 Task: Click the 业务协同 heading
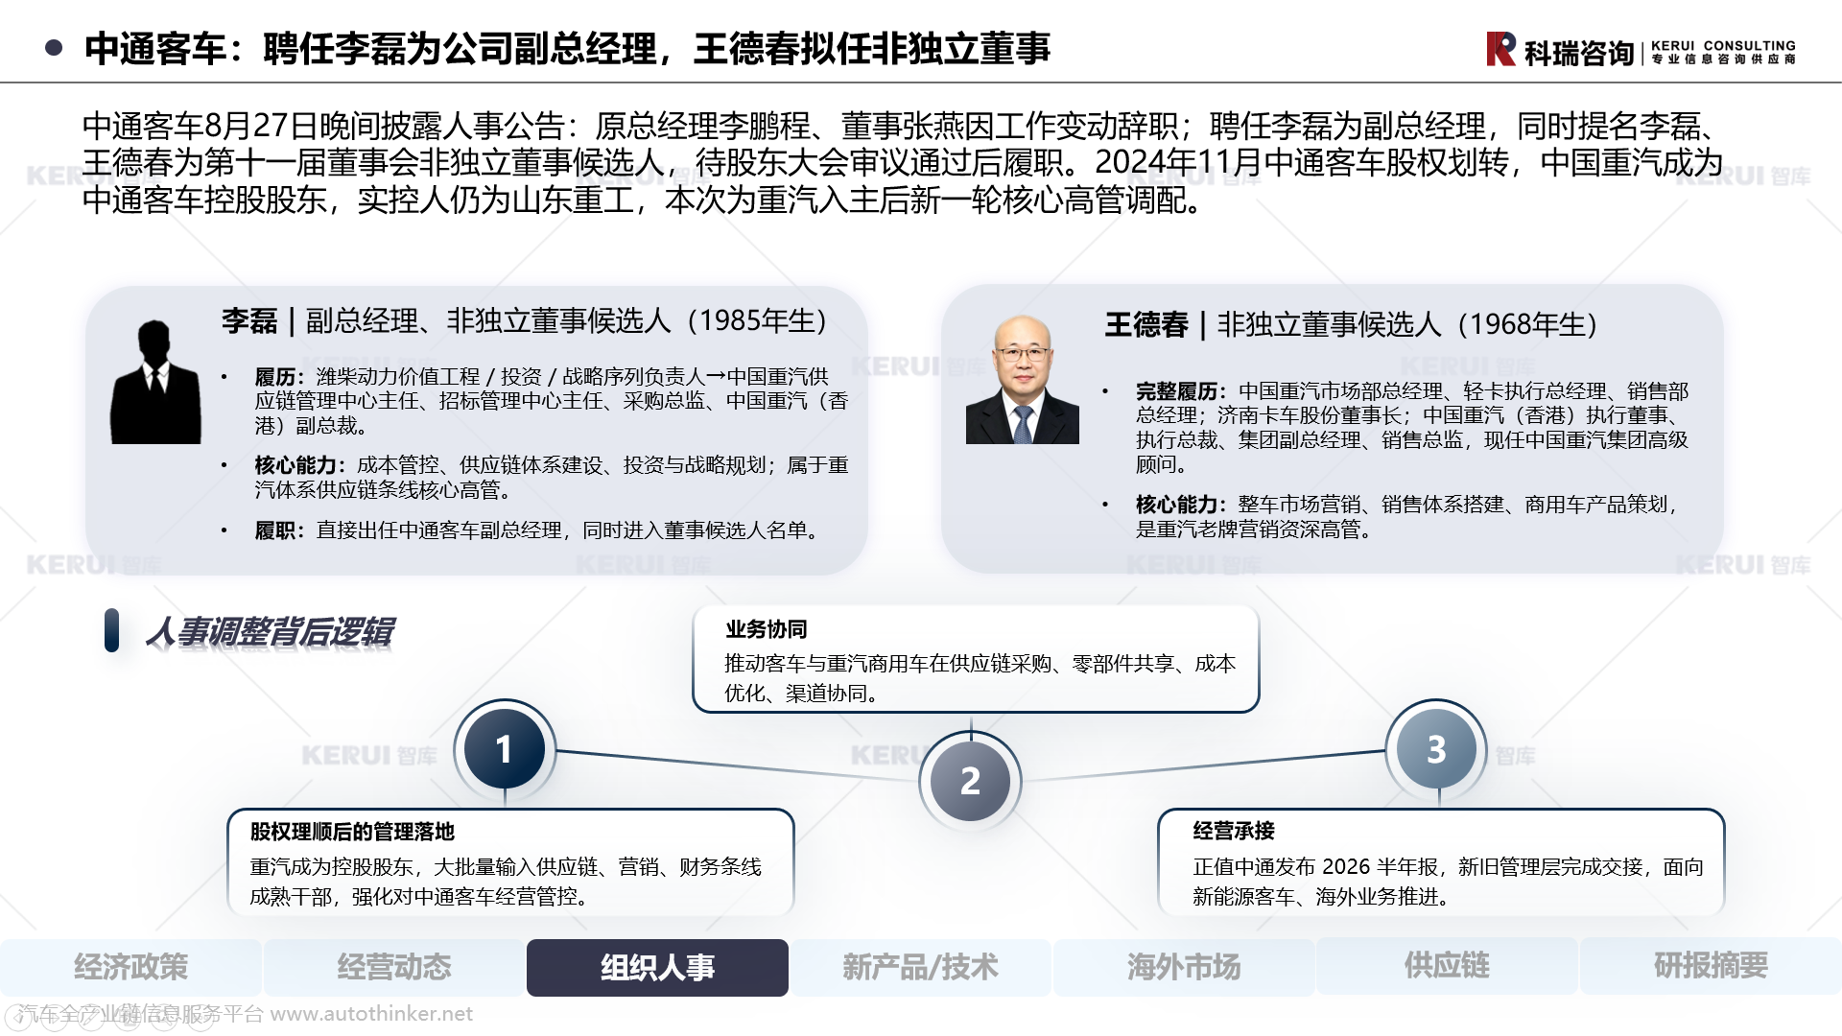coord(767,629)
